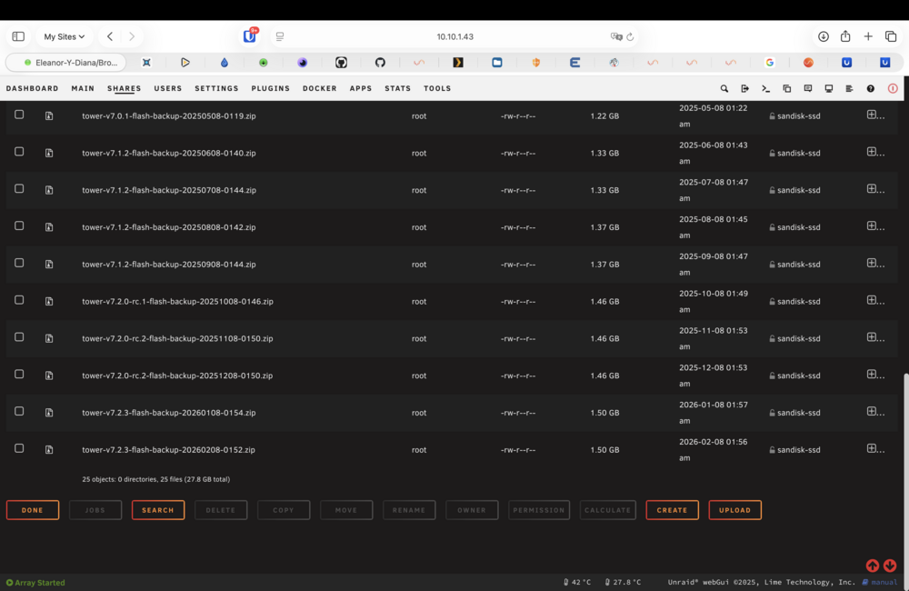Select checkbox for tower-v7.2.0-rc.1-flash-backup-20251008-0146.zip
The image size is (909, 591).
tap(19, 300)
